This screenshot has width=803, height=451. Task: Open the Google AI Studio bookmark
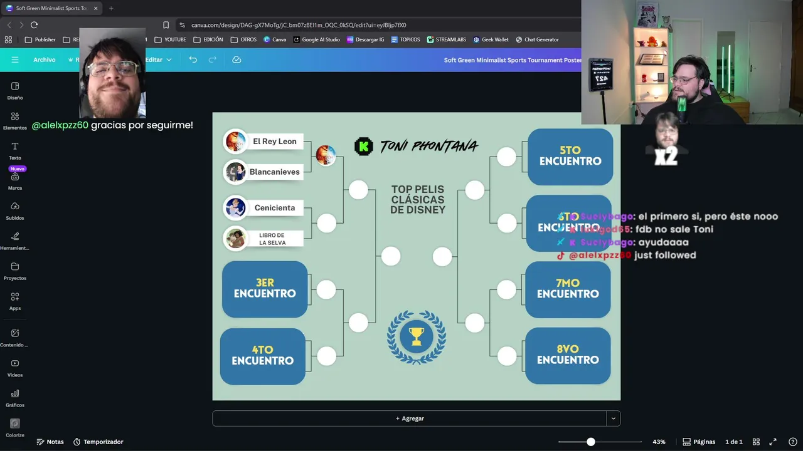[x=316, y=39]
